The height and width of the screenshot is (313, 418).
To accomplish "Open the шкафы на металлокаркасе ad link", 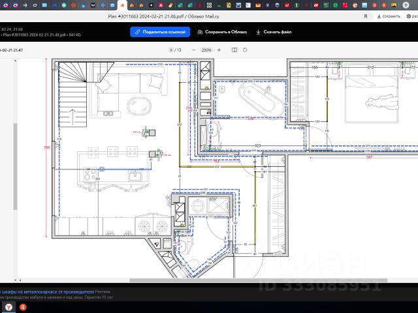I will (47, 291).
